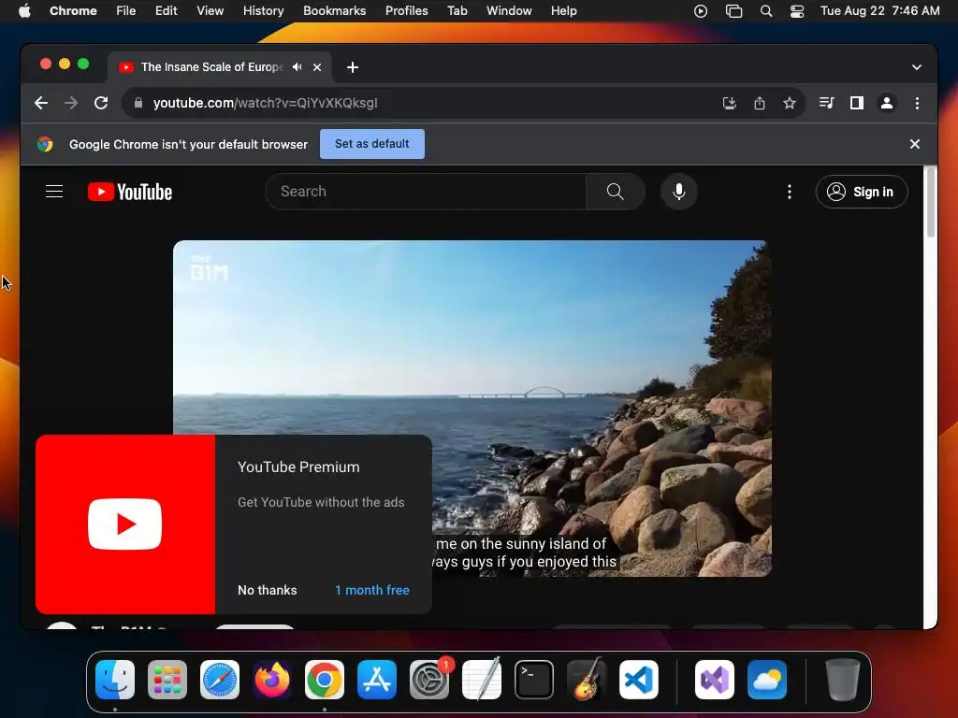Go back with Chrome back arrow
This screenshot has width=958, height=718.
(41, 103)
